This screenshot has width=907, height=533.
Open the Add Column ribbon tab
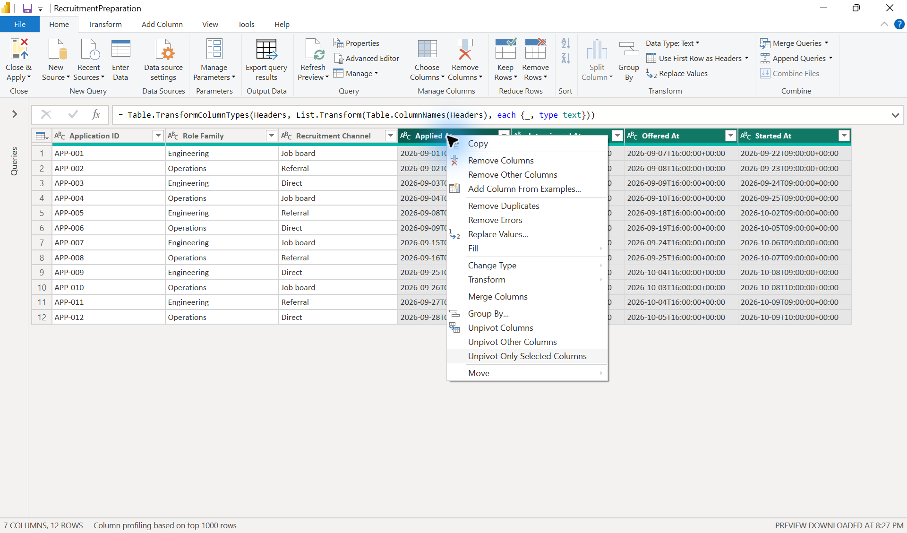click(162, 24)
